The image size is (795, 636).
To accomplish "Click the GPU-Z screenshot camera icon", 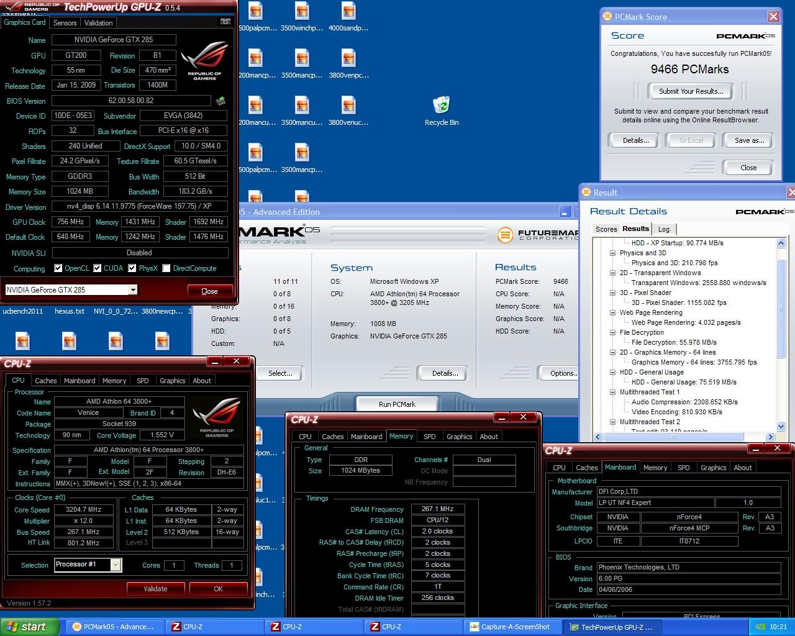I will (x=225, y=22).
